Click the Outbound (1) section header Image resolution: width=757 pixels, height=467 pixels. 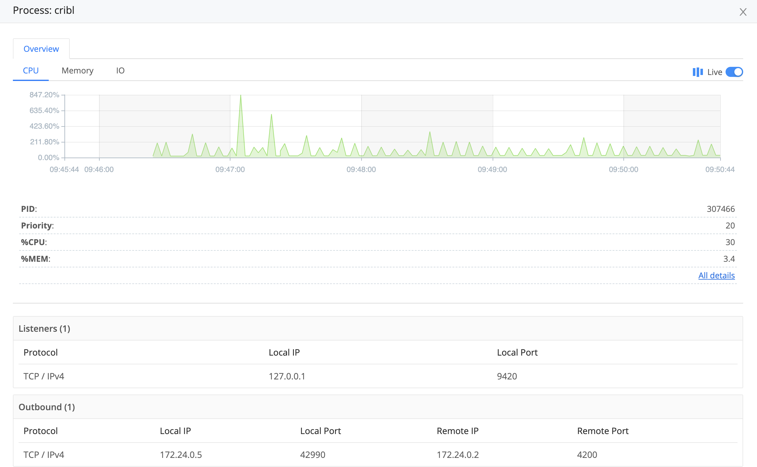pyautogui.click(x=47, y=407)
